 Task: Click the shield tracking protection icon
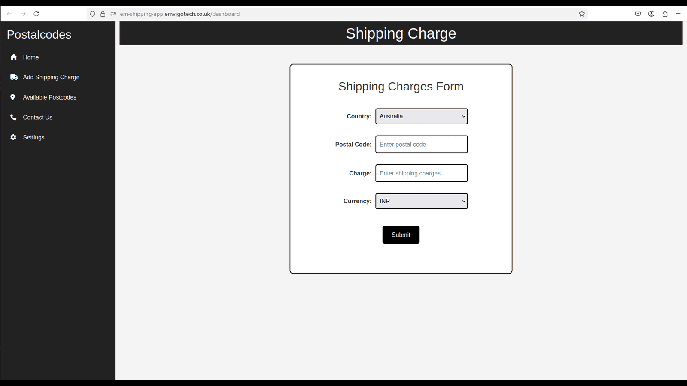click(92, 13)
